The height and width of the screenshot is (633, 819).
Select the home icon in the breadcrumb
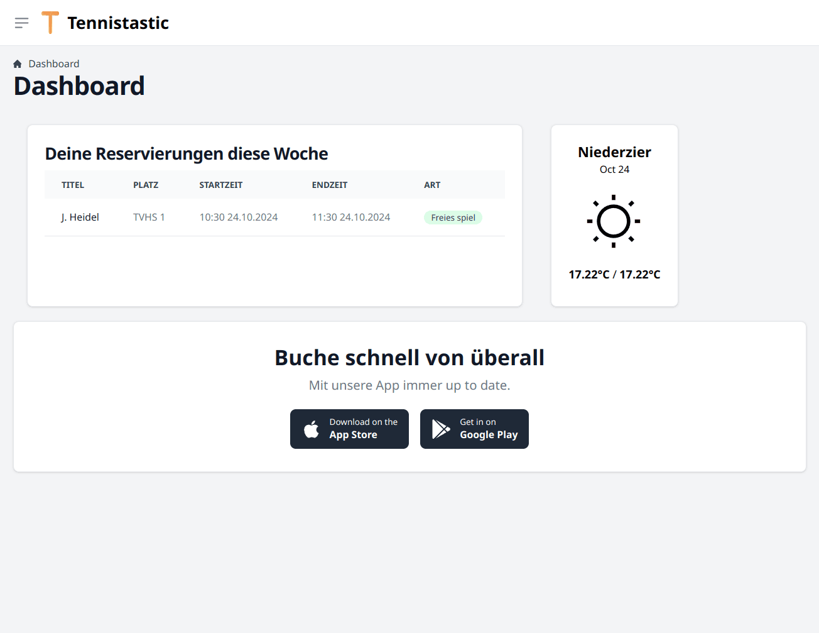click(x=17, y=63)
